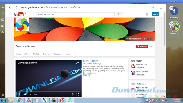Open the image gallery sidebar icon

pyautogui.click(x=3, y=26)
